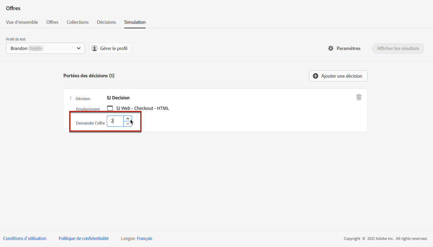Screen dimensions: 433x247
Task: Go to the Collections tab
Action: click(x=78, y=22)
